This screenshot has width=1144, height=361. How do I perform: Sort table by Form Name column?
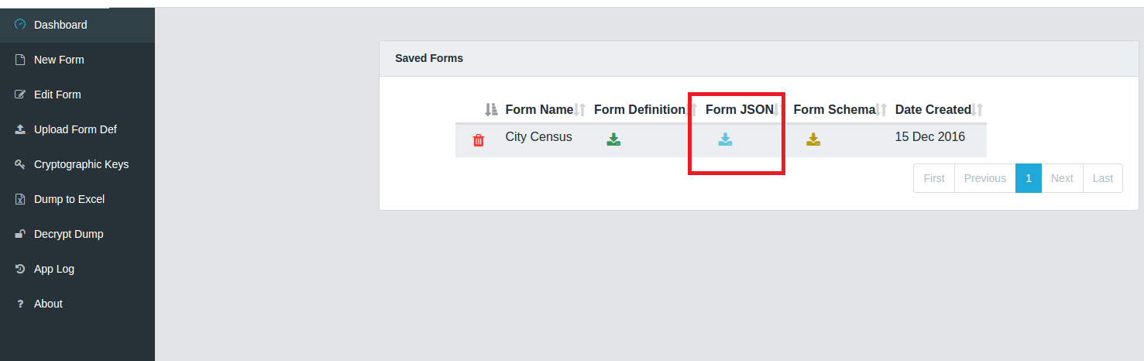(545, 110)
